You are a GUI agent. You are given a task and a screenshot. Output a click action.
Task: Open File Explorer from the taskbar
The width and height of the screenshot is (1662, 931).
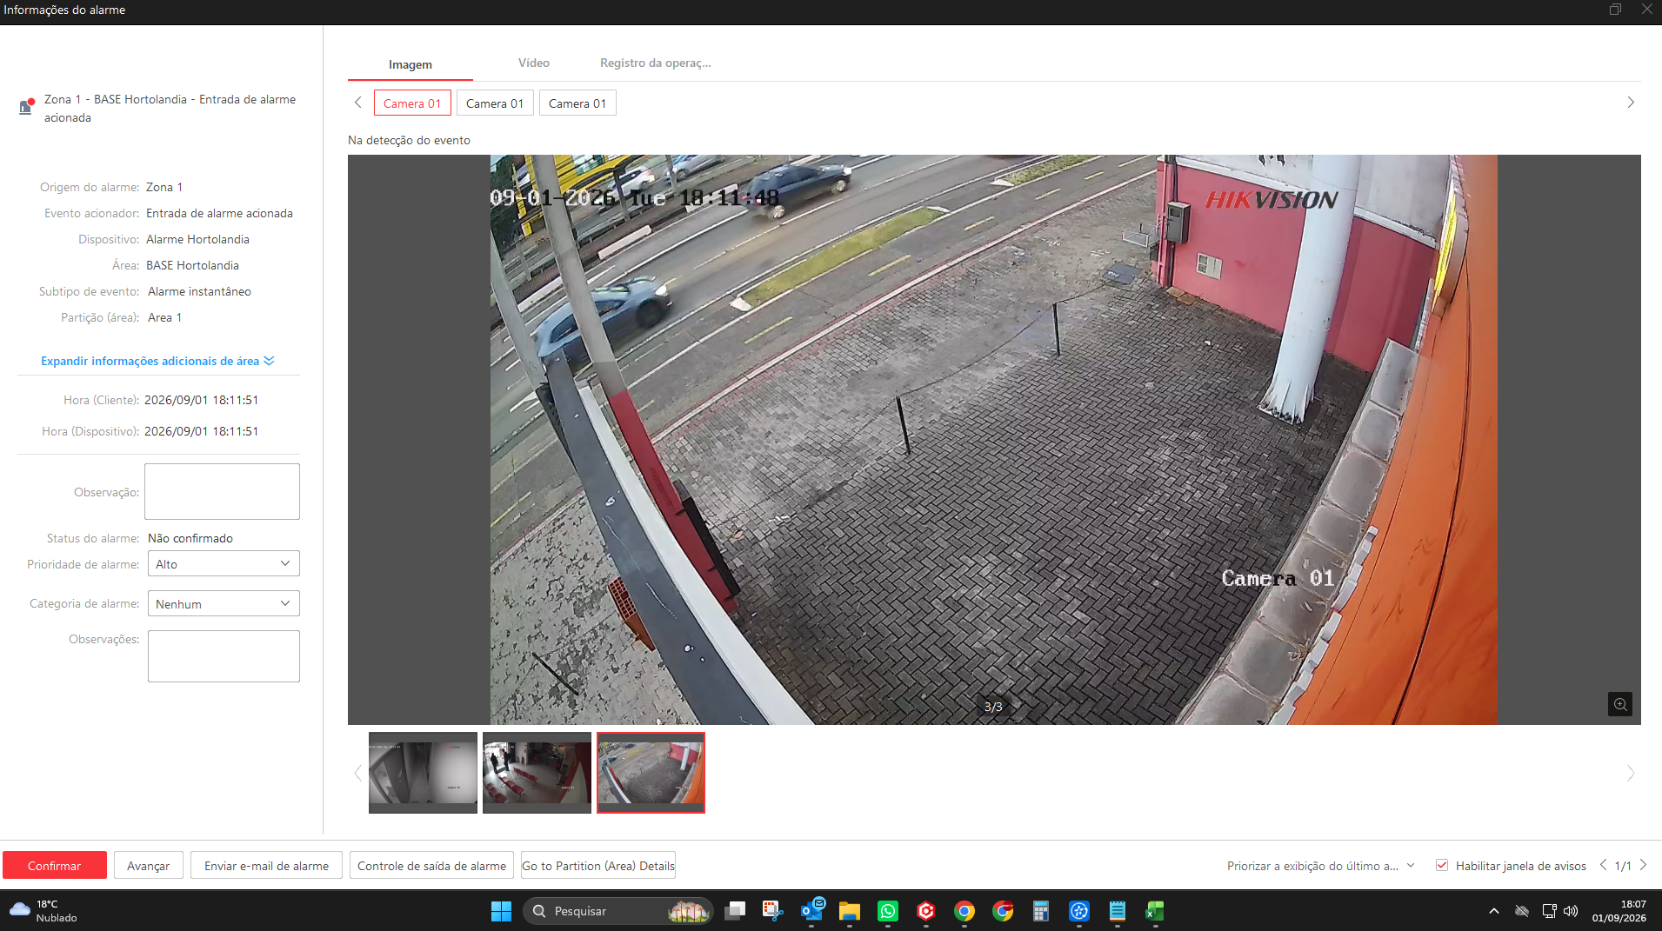coord(850,911)
